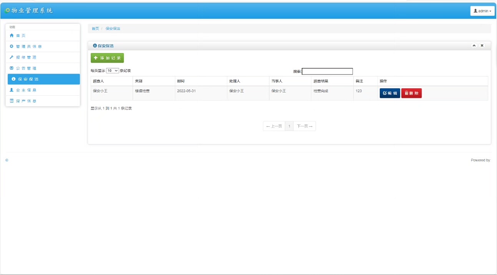Sort by the 类别 column header
Image resolution: width=497 pixels, height=275 pixels.
tap(154, 81)
